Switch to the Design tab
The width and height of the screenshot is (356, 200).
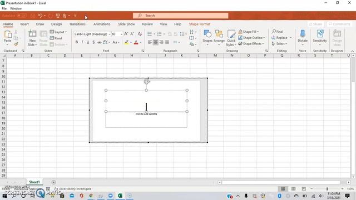tap(56, 24)
